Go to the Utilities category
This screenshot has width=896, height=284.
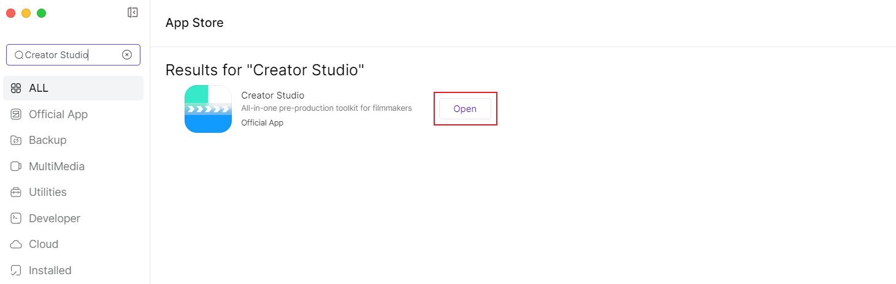[x=48, y=192]
